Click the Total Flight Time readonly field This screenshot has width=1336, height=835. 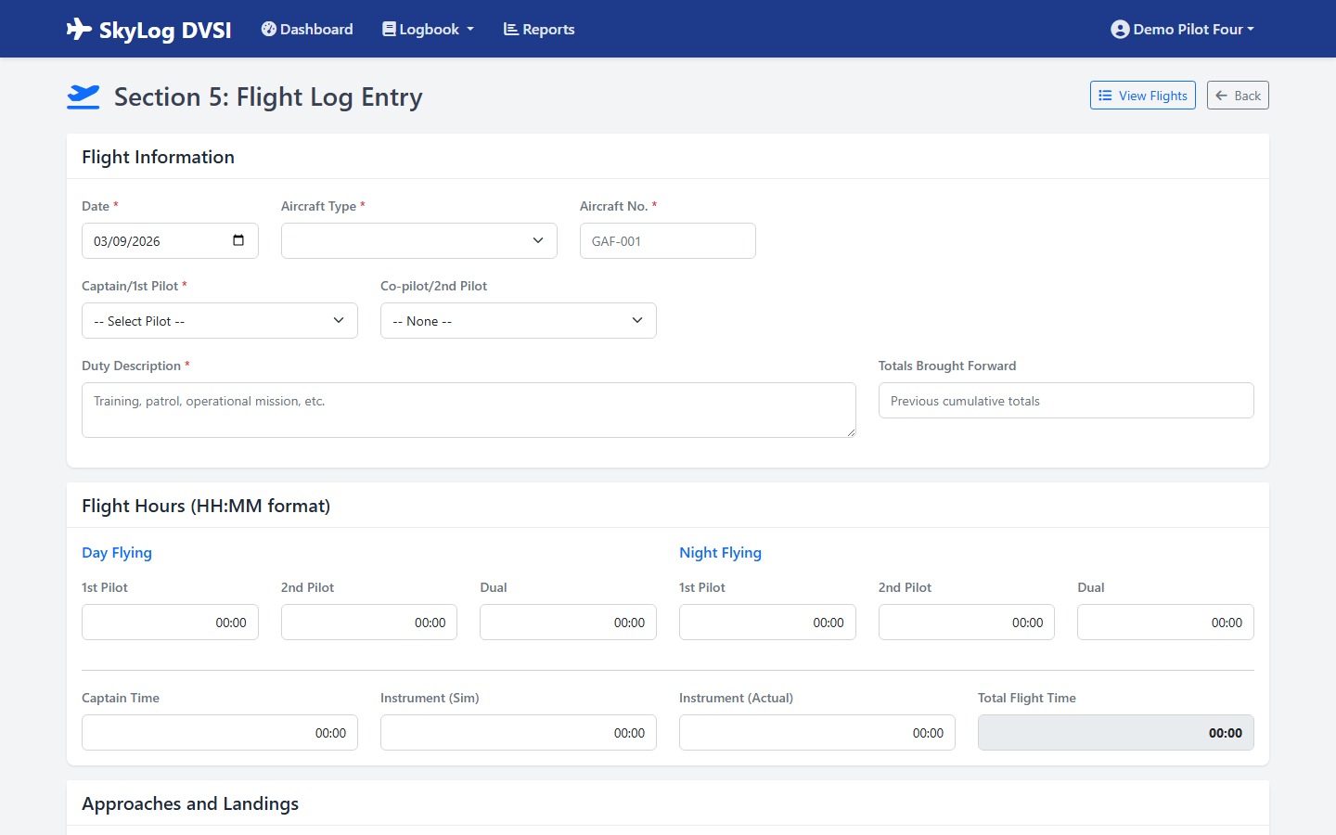1116,733
